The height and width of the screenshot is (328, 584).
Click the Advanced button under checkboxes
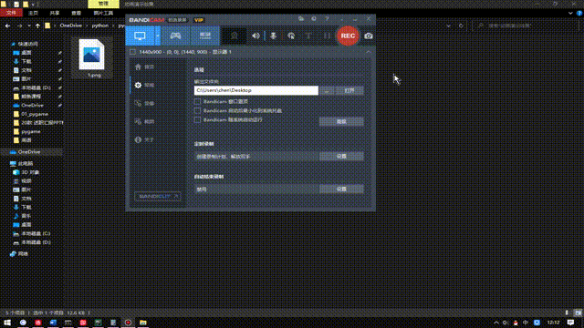click(x=341, y=121)
